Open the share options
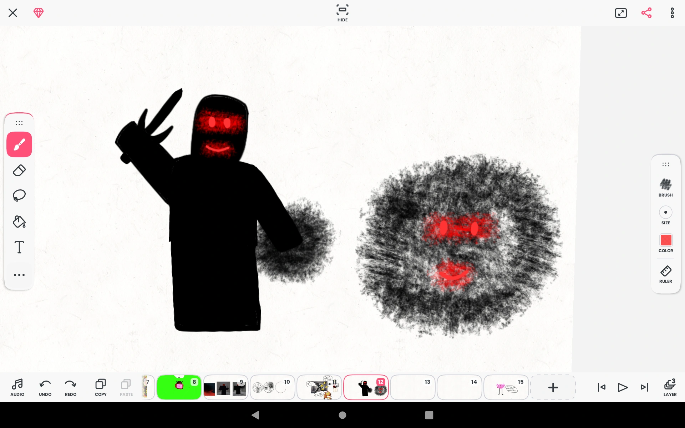This screenshot has width=685, height=428. [x=646, y=13]
